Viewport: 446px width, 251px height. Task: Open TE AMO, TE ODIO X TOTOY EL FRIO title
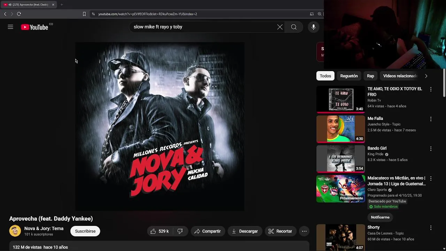coord(395,92)
